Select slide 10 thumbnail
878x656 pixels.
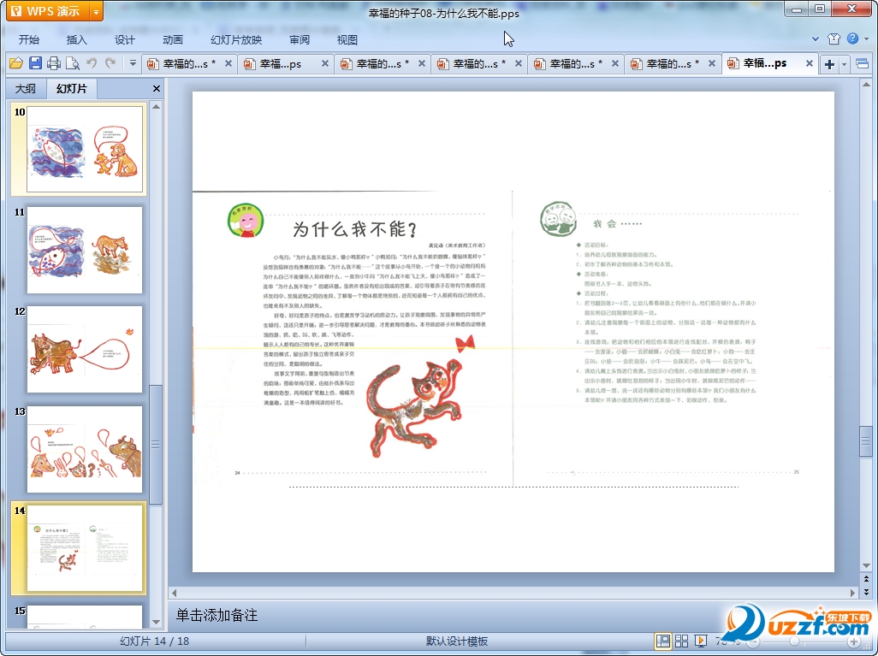[85, 149]
